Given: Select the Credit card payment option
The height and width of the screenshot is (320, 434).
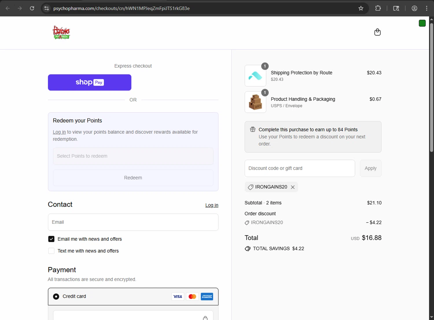Looking at the screenshot, I should pos(56,297).
